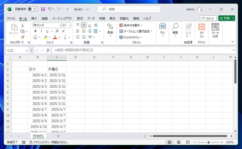Zoom in with plus button
The image size is (242, 149).
222,142
